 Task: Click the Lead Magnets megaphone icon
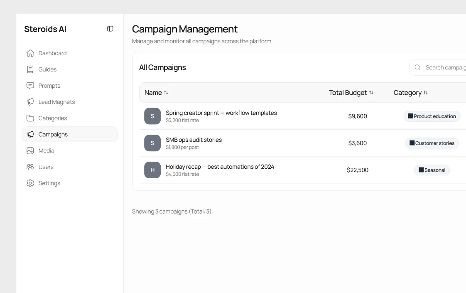(30, 102)
